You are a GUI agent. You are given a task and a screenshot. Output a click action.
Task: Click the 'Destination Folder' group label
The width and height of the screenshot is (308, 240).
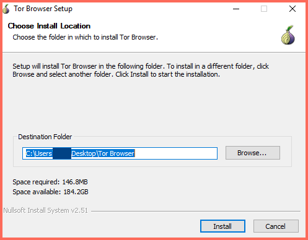click(45, 137)
